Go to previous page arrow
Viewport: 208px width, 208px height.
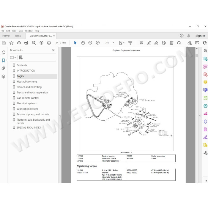click(42, 43)
